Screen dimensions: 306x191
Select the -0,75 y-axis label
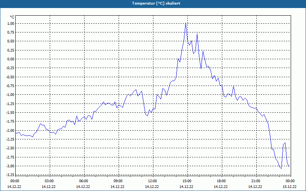pos(11,86)
